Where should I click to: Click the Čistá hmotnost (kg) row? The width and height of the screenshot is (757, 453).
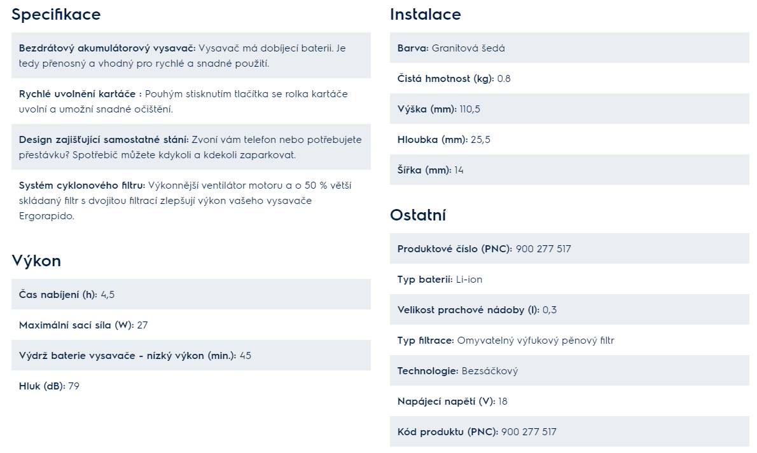pyautogui.click(x=570, y=78)
